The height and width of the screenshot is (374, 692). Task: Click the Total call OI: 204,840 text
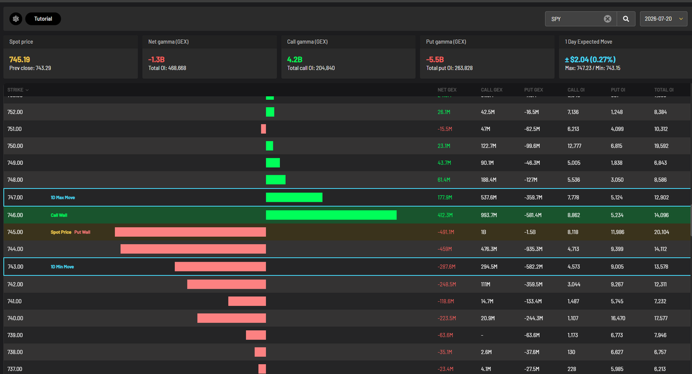click(x=311, y=68)
